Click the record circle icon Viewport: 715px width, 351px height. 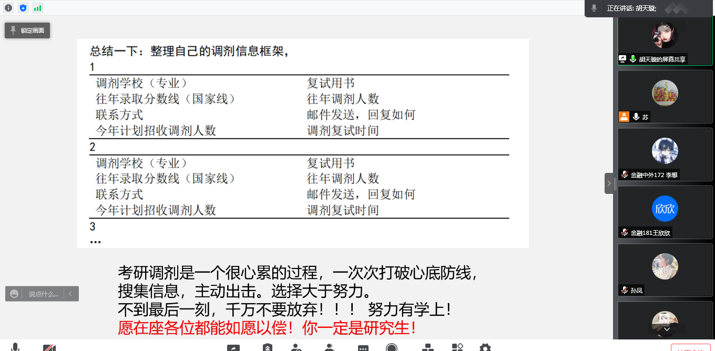[x=392, y=348]
